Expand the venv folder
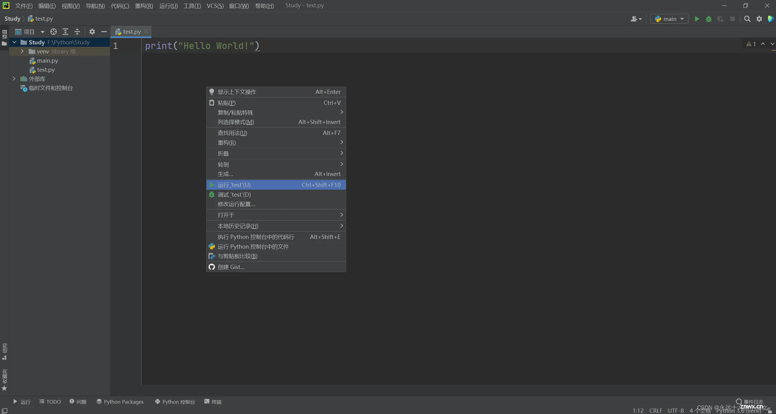Image resolution: width=776 pixels, height=414 pixels. tap(22, 51)
